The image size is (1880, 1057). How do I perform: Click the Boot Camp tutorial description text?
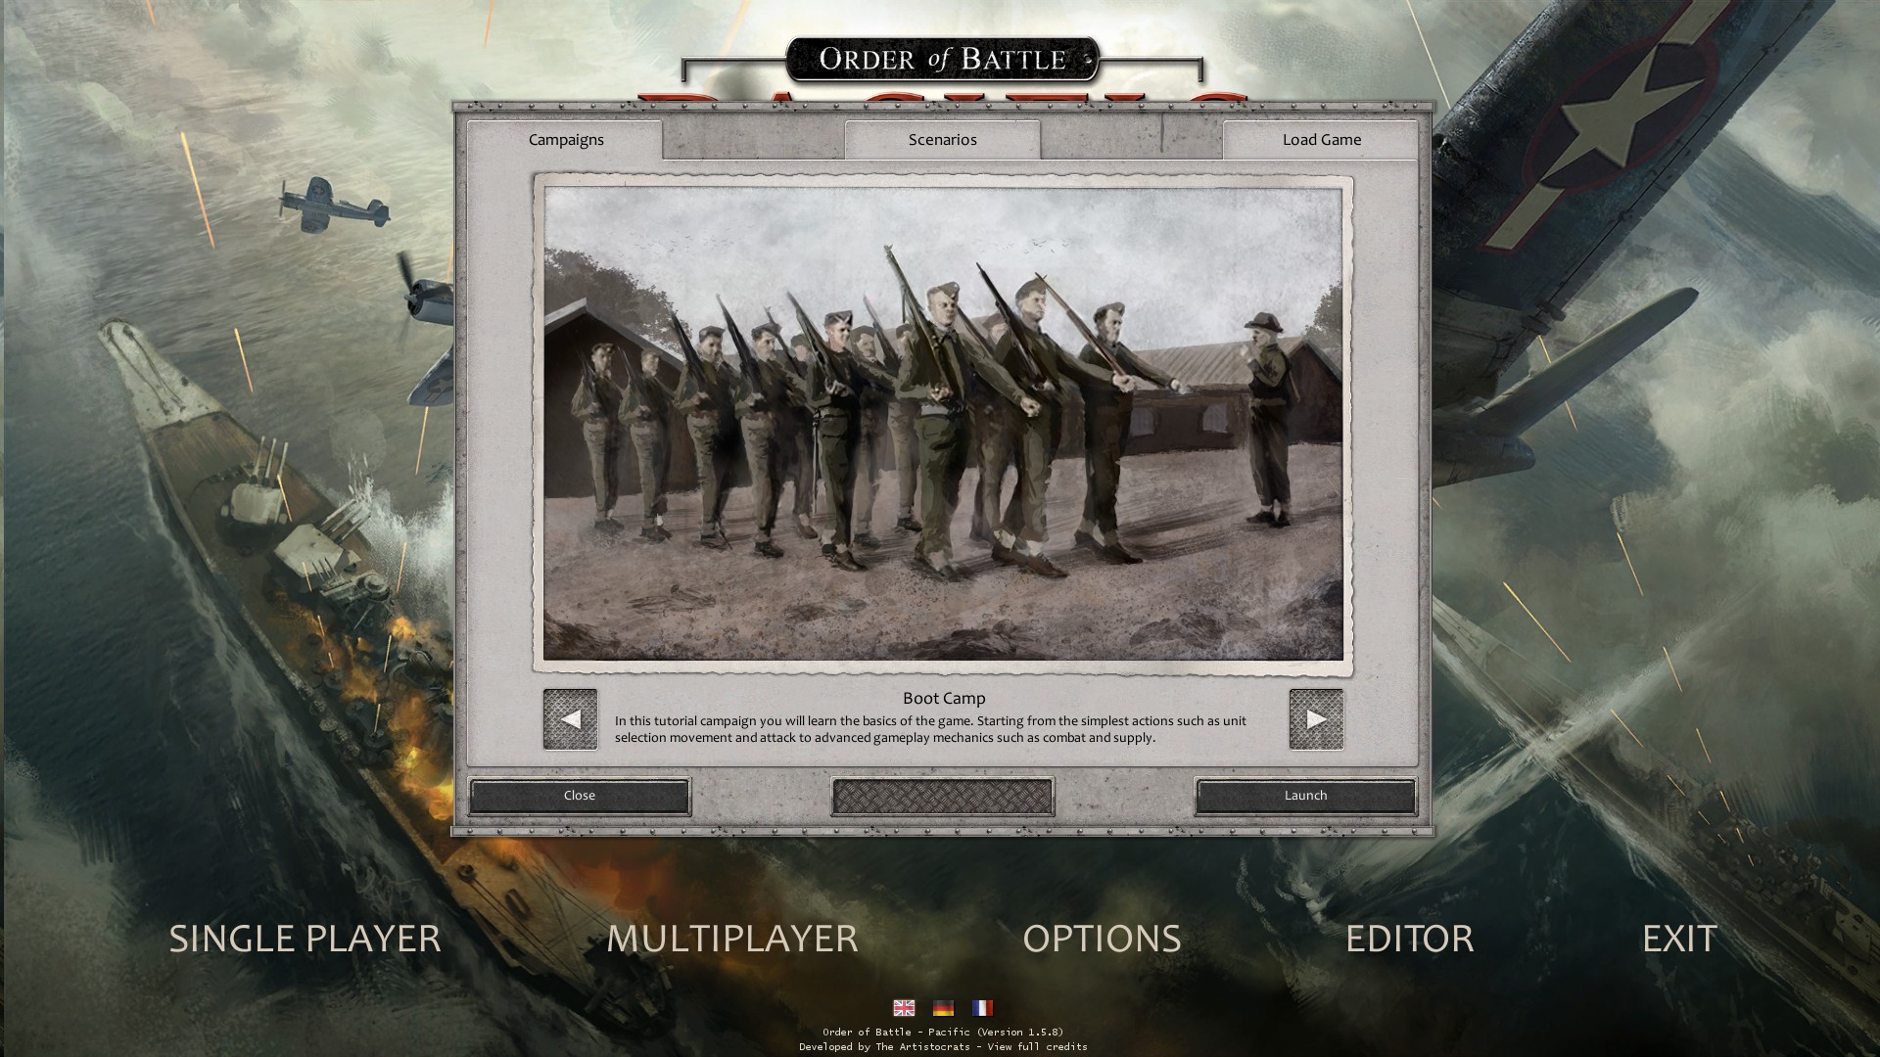[930, 729]
